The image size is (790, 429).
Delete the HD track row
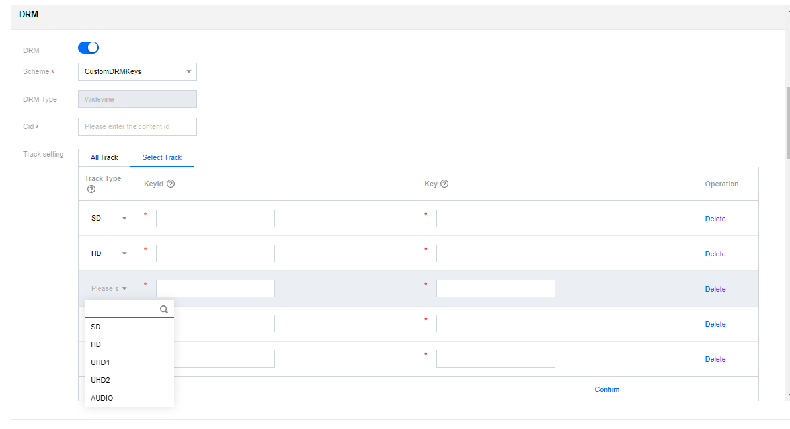tap(715, 254)
